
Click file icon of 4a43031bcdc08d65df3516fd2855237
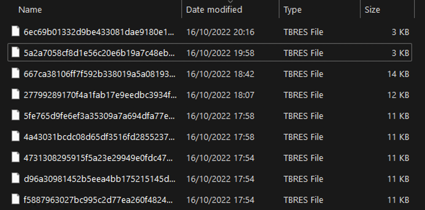[16, 136]
